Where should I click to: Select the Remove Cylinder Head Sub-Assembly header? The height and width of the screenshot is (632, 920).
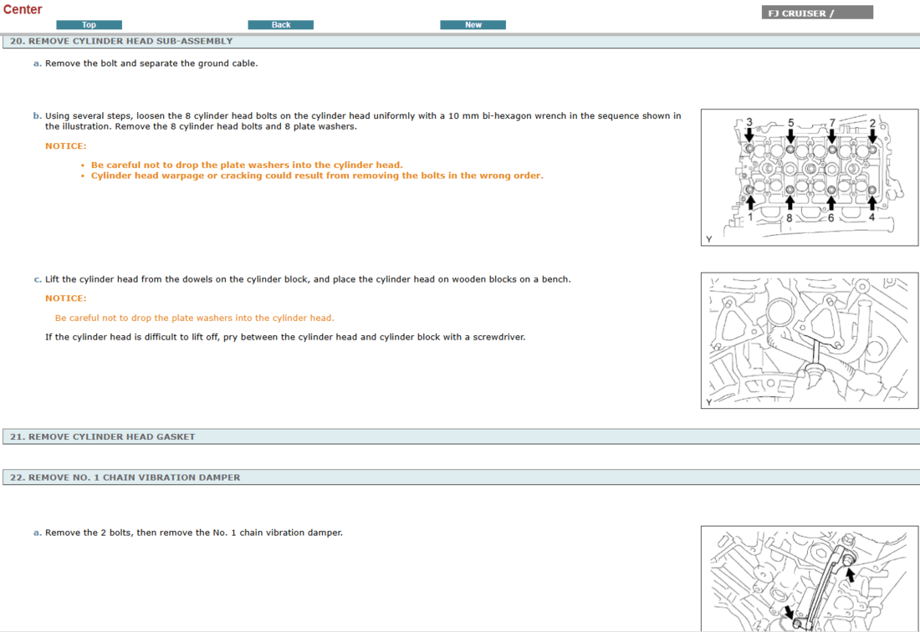(x=121, y=41)
